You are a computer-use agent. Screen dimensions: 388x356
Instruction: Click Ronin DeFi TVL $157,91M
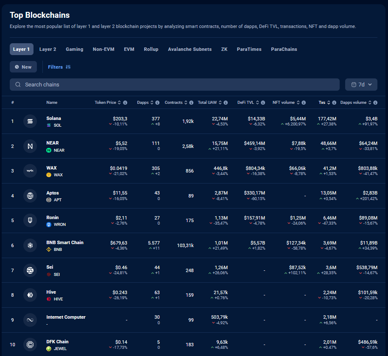click(x=254, y=218)
